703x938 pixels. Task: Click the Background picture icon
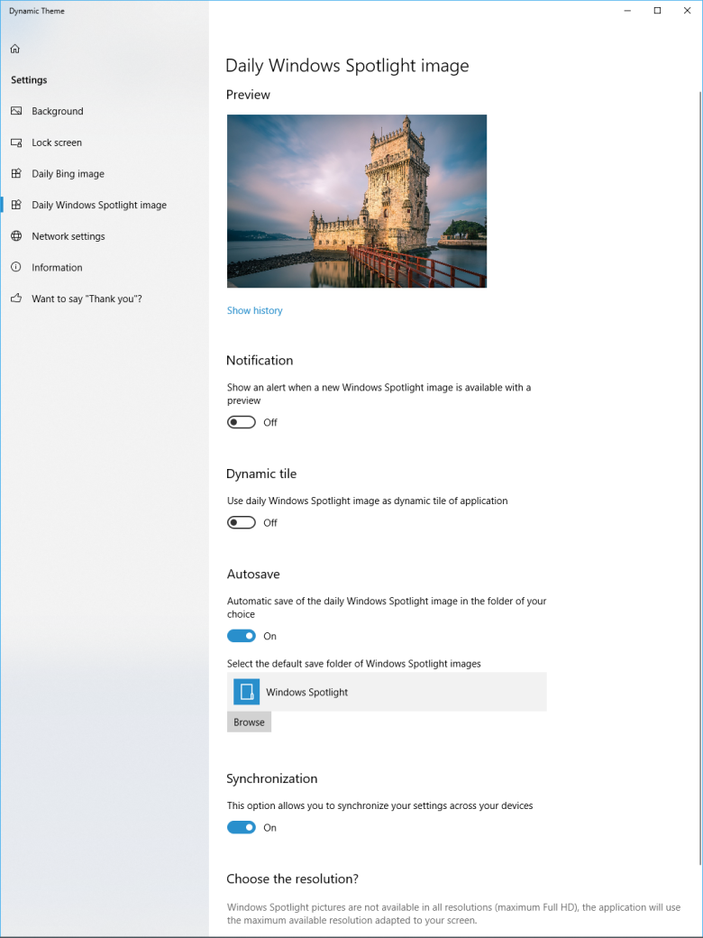pyautogui.click(x=15, y=111)
